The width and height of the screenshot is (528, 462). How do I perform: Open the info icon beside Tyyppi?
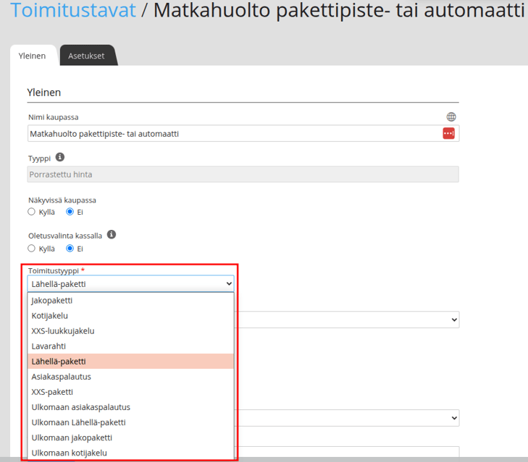(60, 157)
